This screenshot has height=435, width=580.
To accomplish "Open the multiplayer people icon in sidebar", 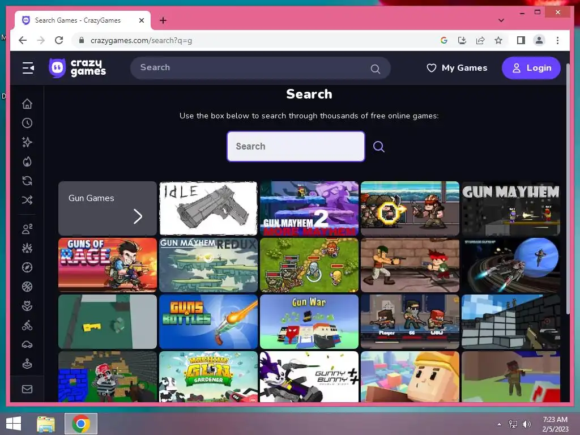I will tap(27, 229).
